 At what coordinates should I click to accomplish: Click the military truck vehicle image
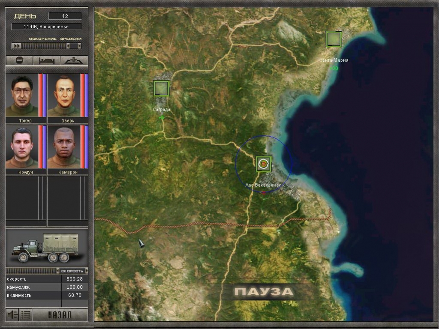point(46,248)
